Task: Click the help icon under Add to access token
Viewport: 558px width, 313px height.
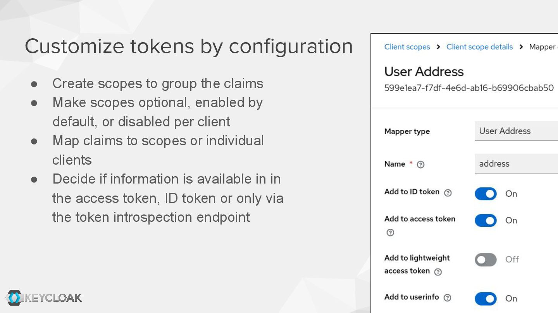Action: click(x=390, y=233)
